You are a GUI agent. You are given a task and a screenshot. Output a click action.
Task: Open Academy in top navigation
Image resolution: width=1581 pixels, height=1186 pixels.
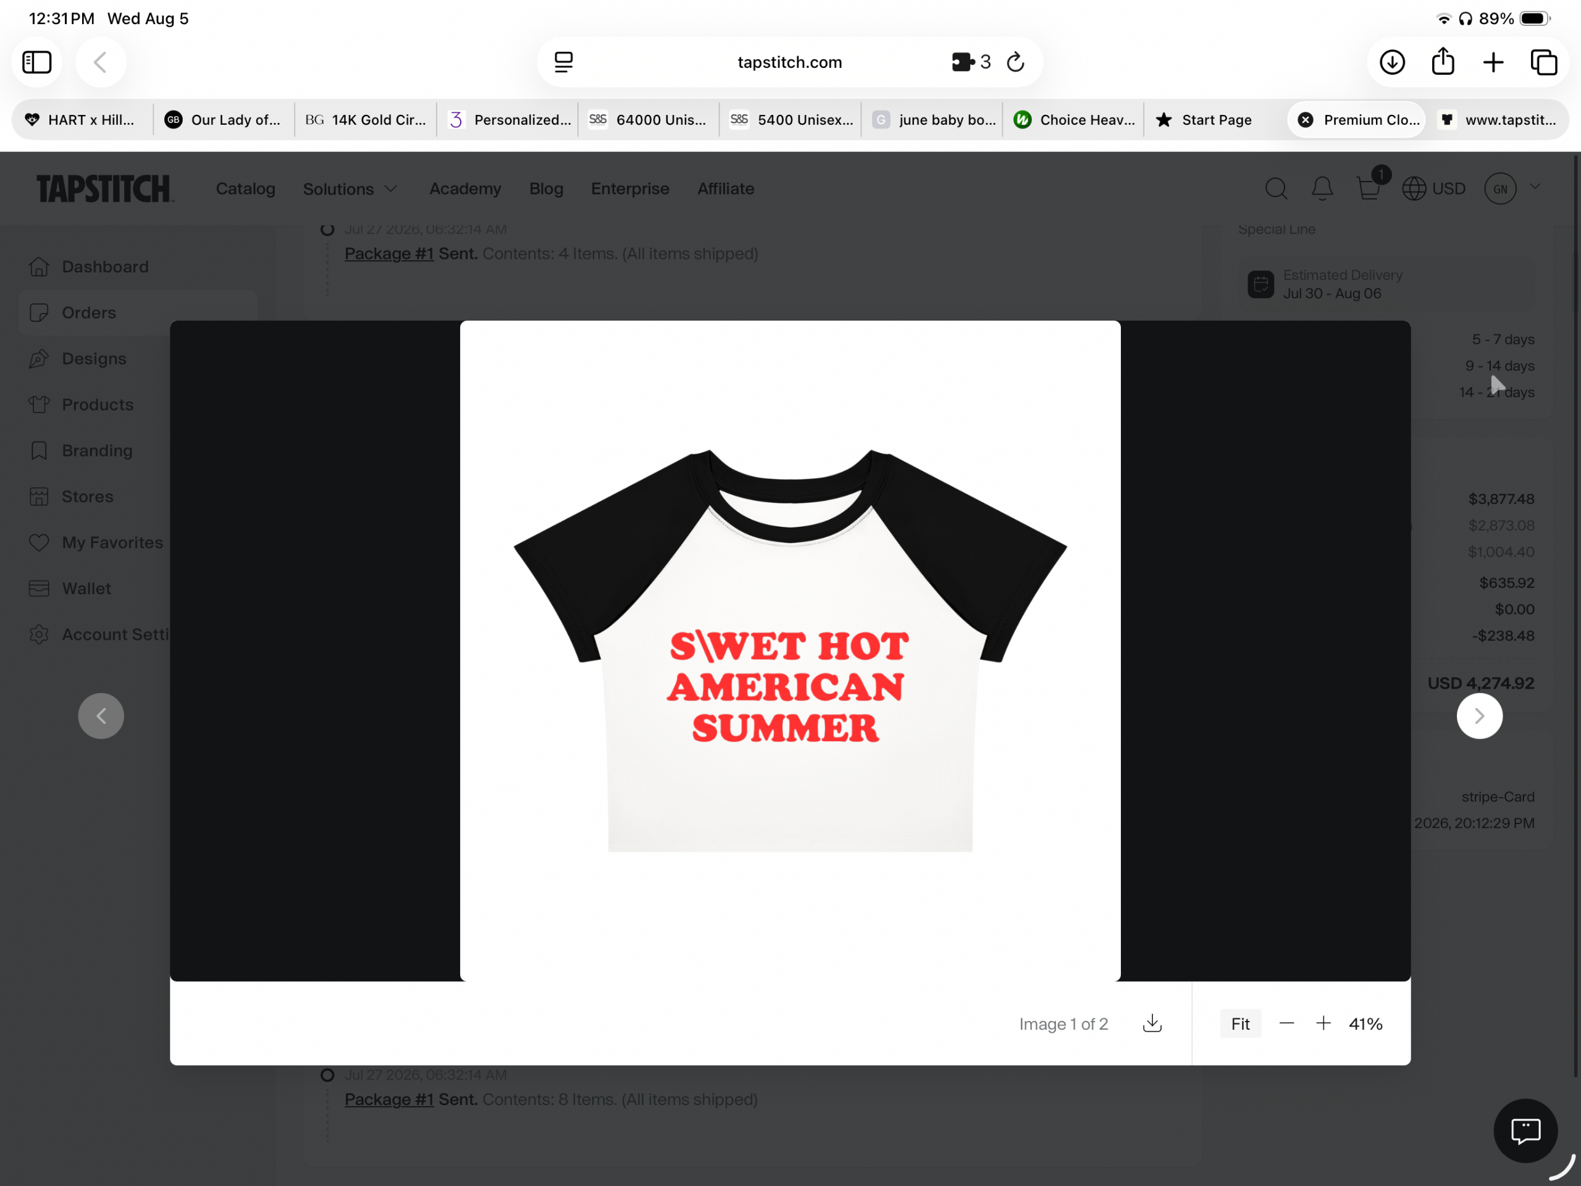[464, 189]
